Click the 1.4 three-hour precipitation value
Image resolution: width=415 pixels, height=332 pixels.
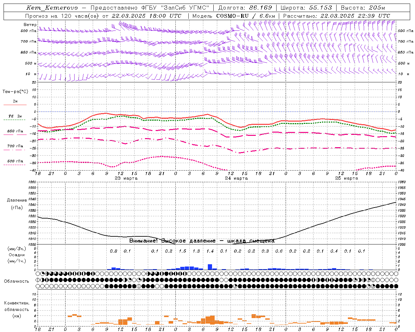coord(210,251)
